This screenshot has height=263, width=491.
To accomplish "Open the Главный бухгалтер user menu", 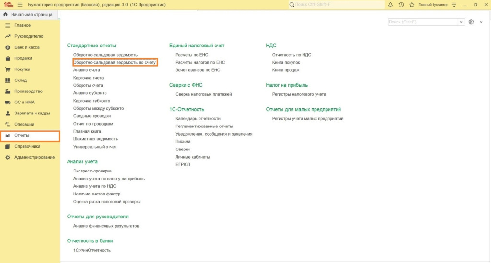I will click(x=433, y=5).
